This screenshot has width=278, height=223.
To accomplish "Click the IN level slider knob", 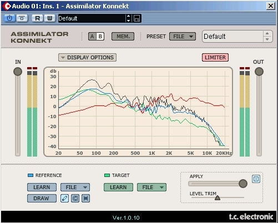I will 18,72.
